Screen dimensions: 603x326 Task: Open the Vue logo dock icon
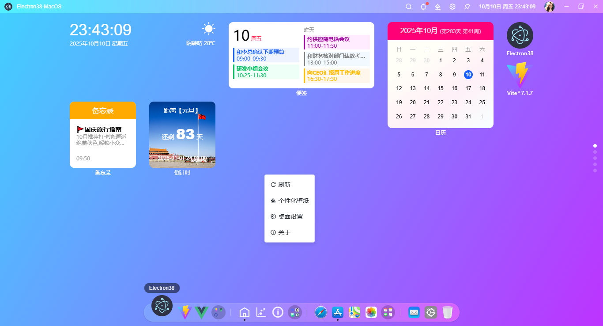(x=202, y=312)
